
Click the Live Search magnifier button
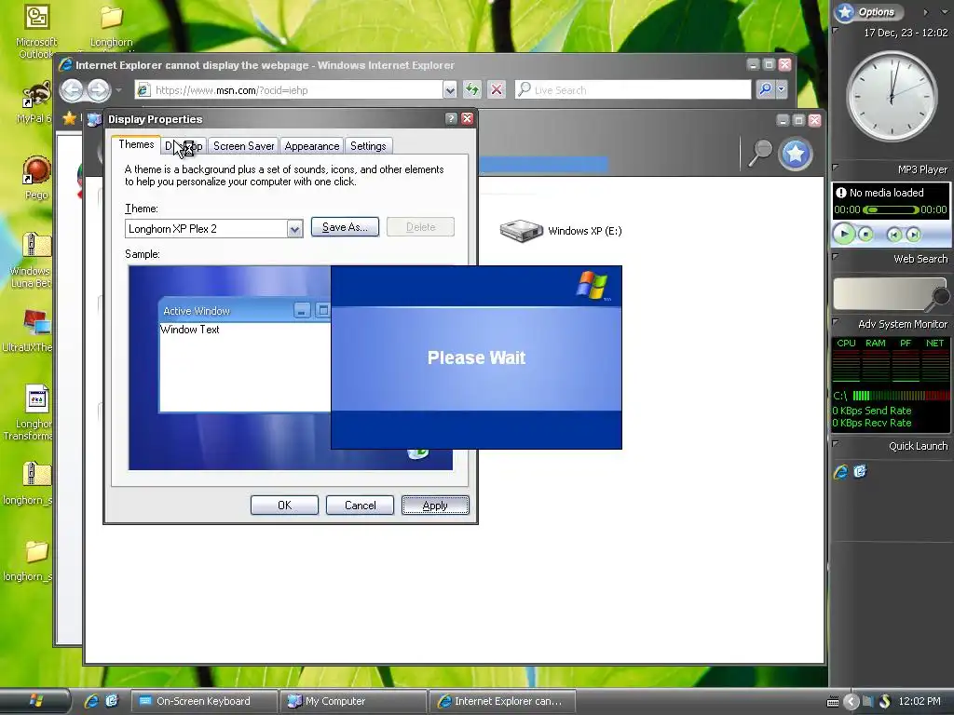[x=766, y=89]
